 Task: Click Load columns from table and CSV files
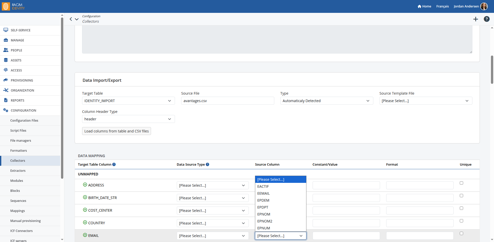(x=117, y=131)
